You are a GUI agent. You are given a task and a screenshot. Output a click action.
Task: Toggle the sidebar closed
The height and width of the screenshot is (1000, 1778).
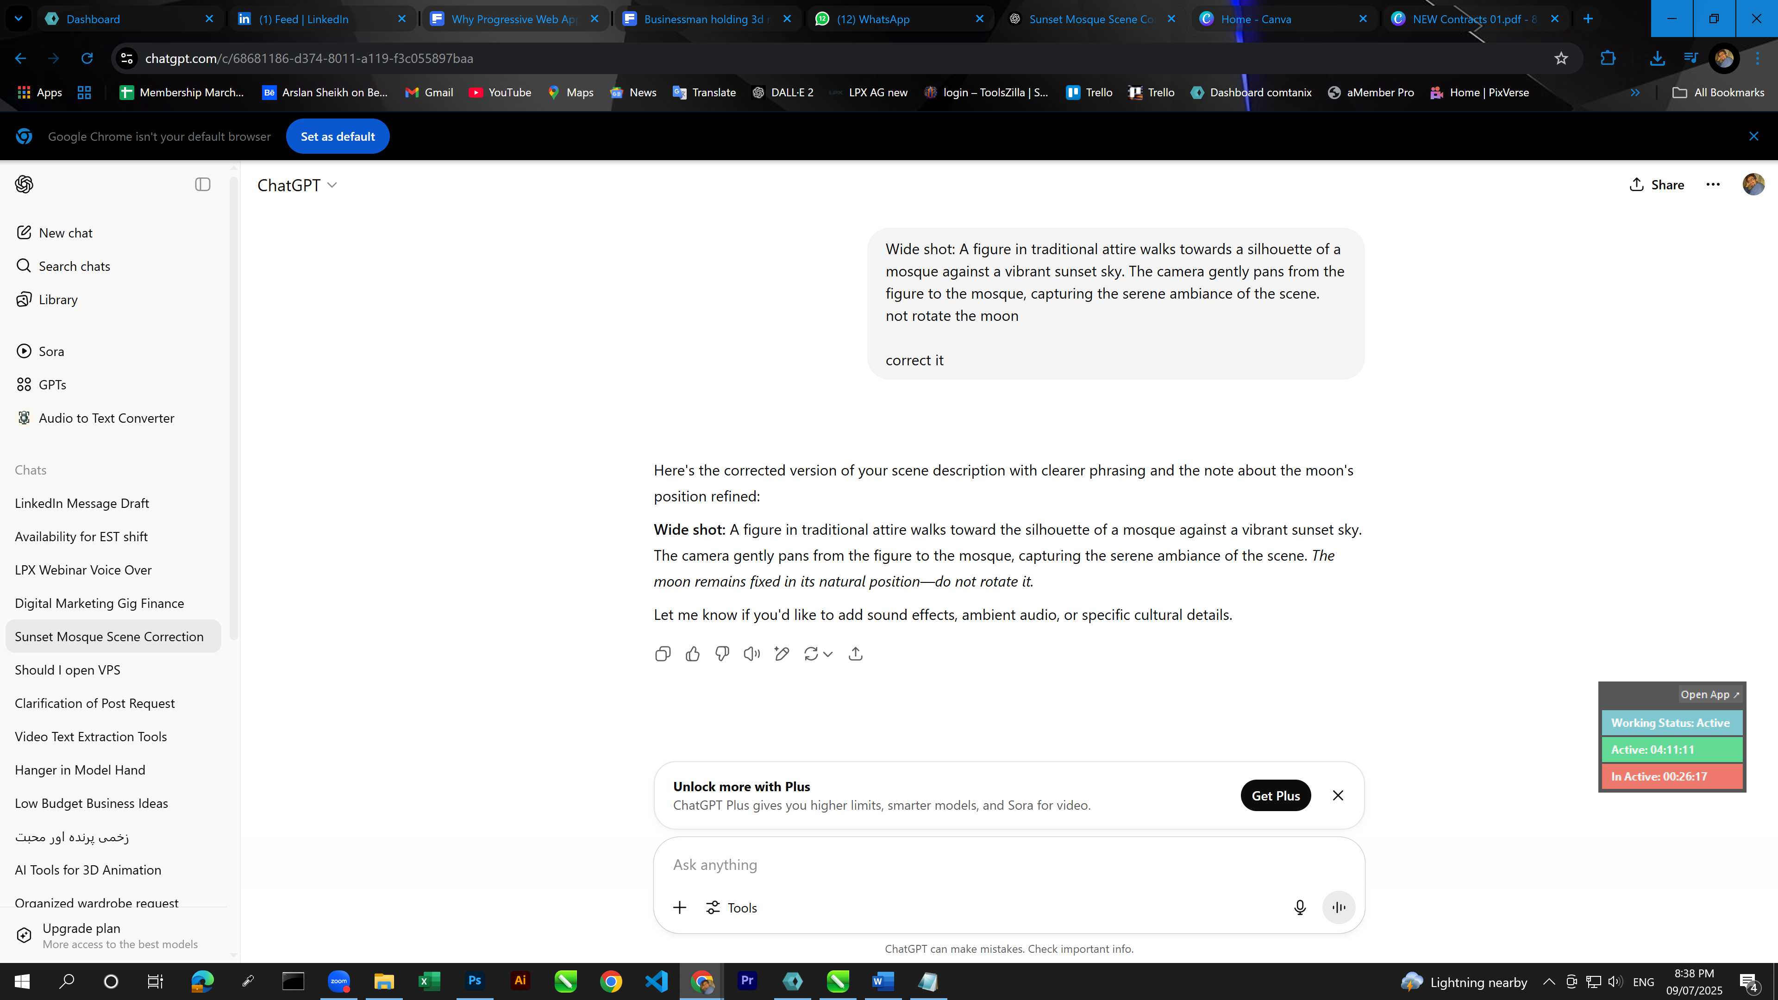point(202,184)
